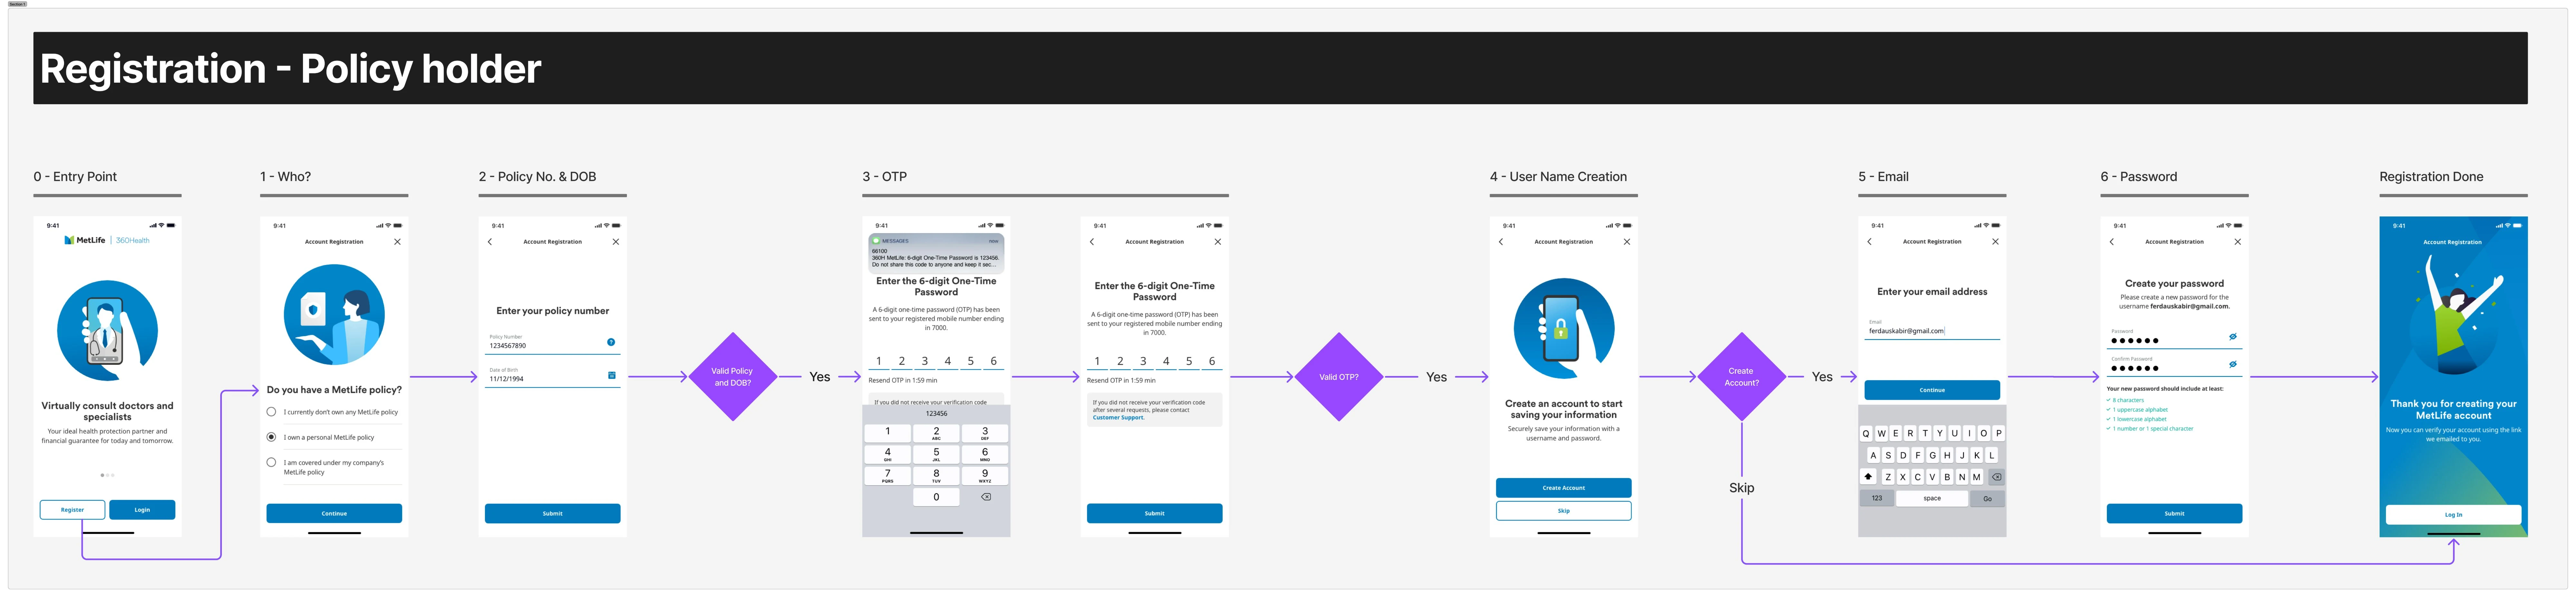Screen dimensions: 2576x597
Task: Open the Policy Number help icon
Action: [611, 343]
